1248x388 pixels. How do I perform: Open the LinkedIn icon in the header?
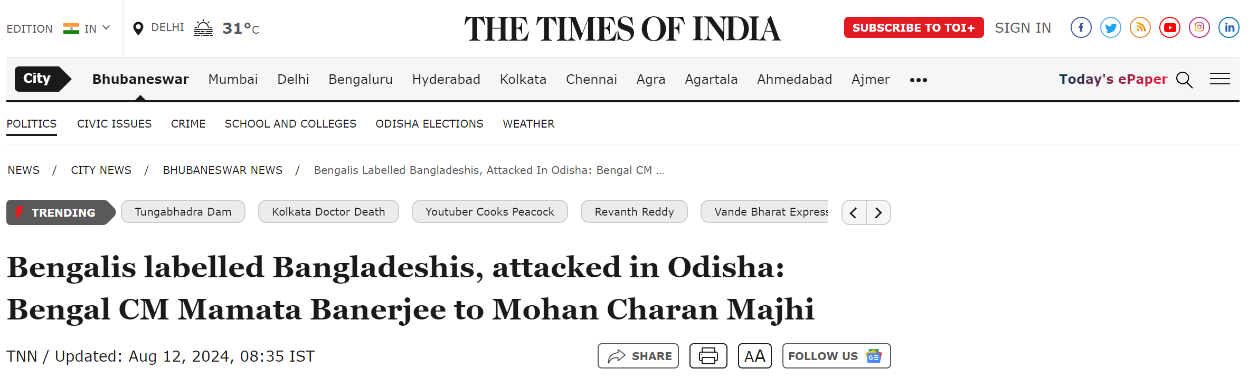pos(1228,27)
